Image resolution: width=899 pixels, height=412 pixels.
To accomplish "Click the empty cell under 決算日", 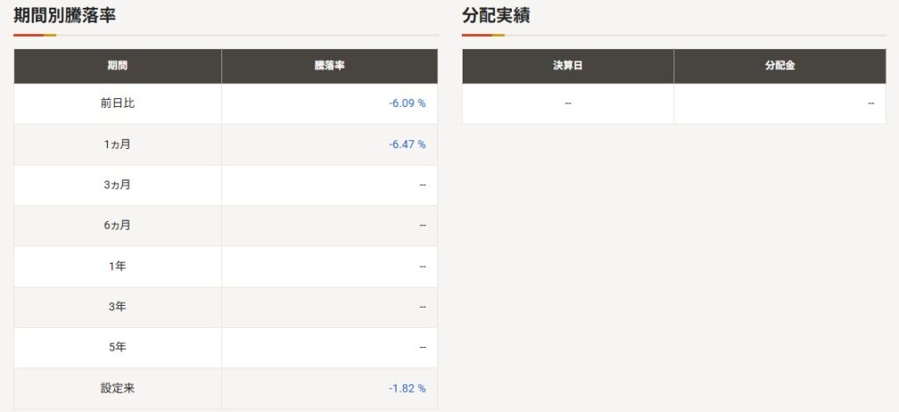I will (568, 103).
